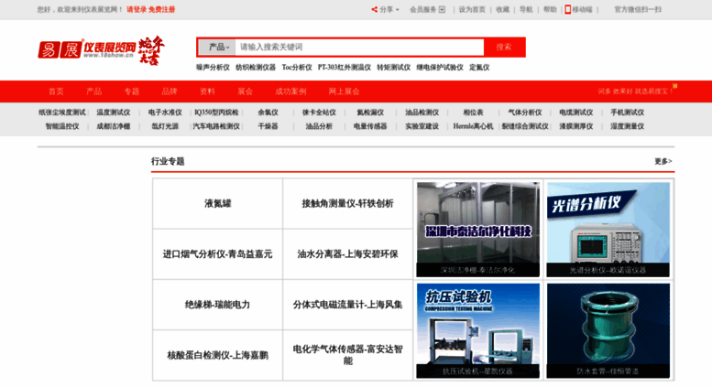Click the 免费注册 register link
This screenshot has width=712, height=387.
pyautogui.click(x=161, y=9)
